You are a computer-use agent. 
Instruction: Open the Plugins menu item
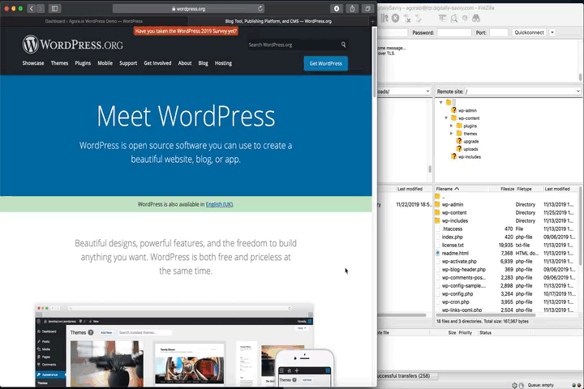click(83, 63)
